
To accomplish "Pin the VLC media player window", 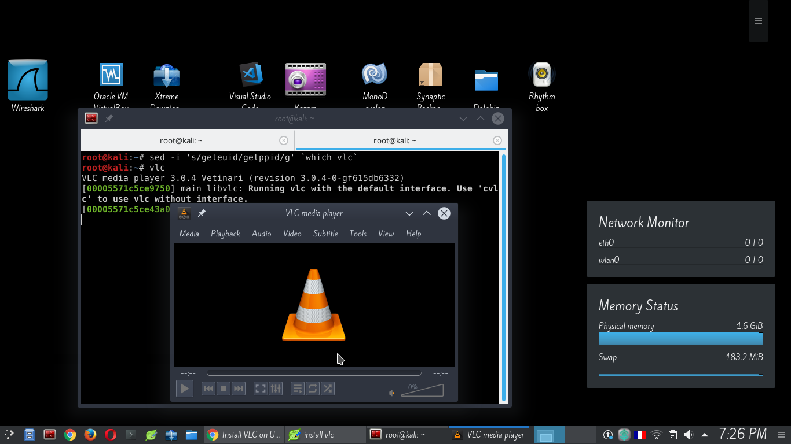I will coord(202,213).
